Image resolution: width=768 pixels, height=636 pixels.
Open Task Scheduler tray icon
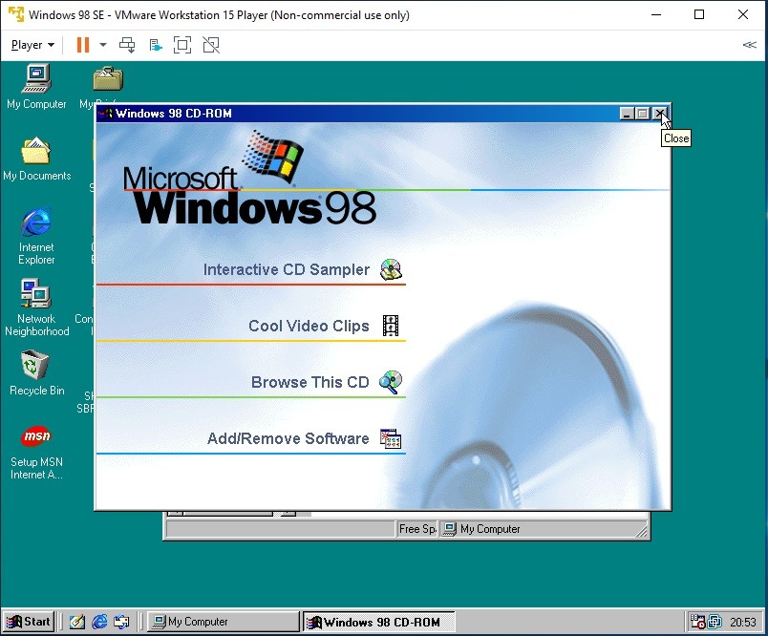[x=697, y=622]
